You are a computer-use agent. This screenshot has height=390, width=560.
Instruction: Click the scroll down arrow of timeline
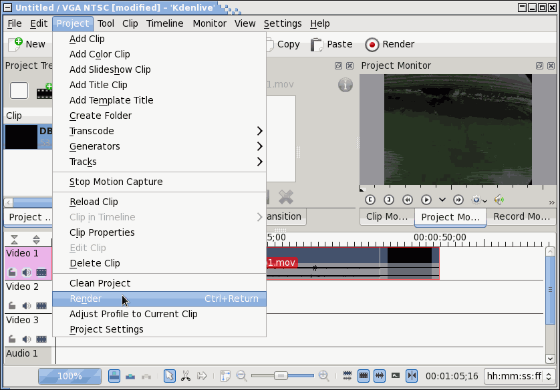(550, 359)
